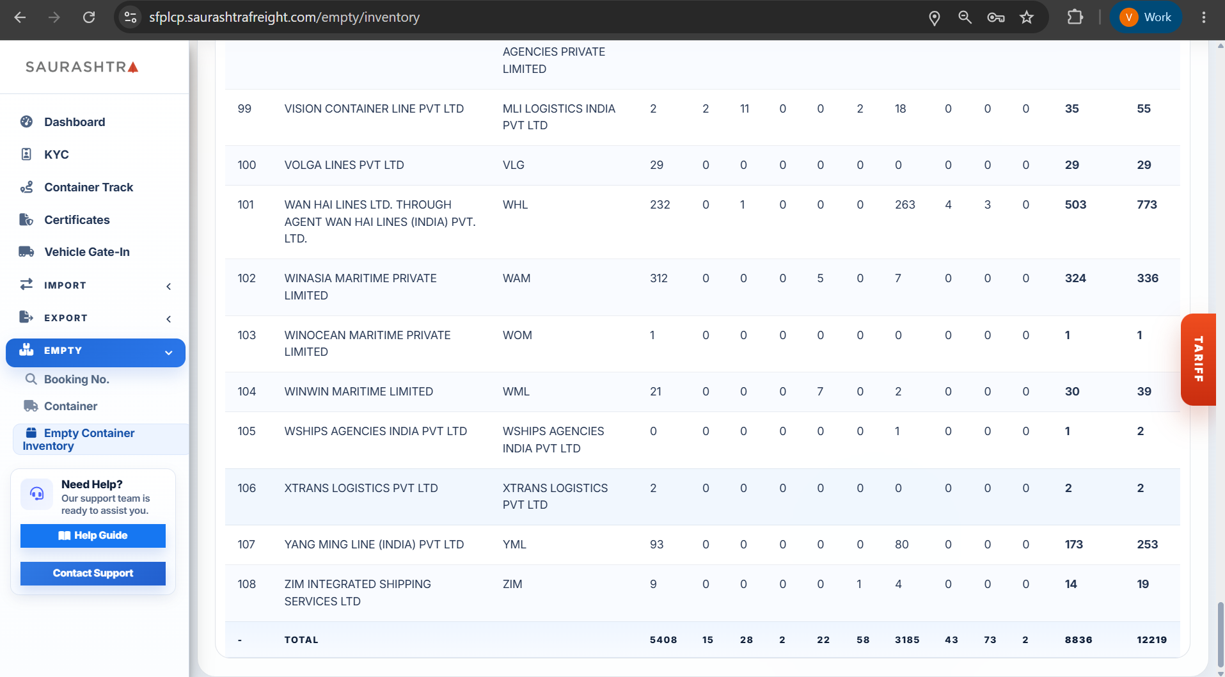The width and height of the screenshot is (1225, 677).
Task: Expand EXPORT submenu chevron
Action: point(169,319)
